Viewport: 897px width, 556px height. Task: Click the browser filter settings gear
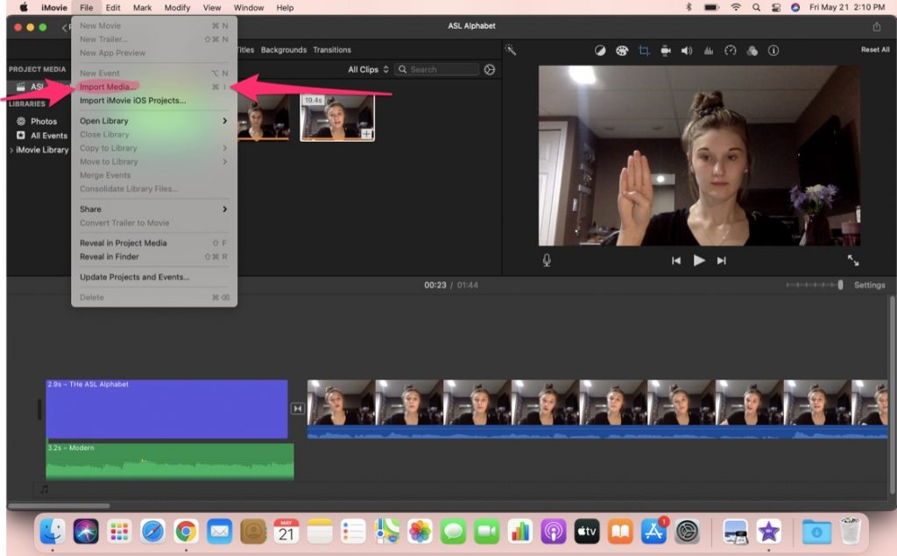[x=489, y=69]
